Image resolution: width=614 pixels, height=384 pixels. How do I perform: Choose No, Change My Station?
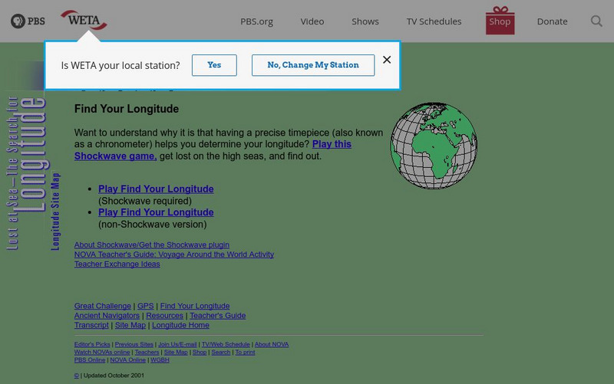[313, 65]
